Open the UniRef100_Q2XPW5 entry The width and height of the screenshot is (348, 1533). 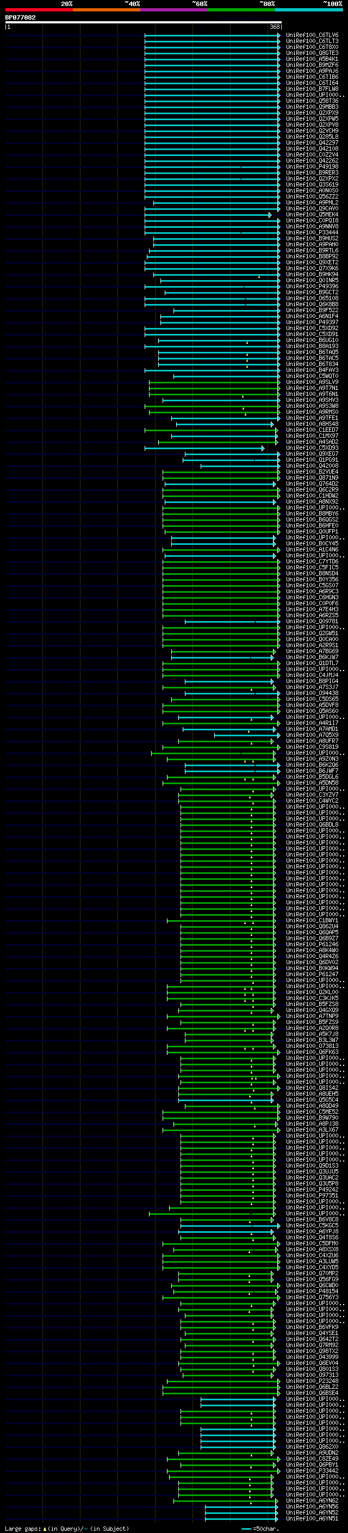coord(312,119)
